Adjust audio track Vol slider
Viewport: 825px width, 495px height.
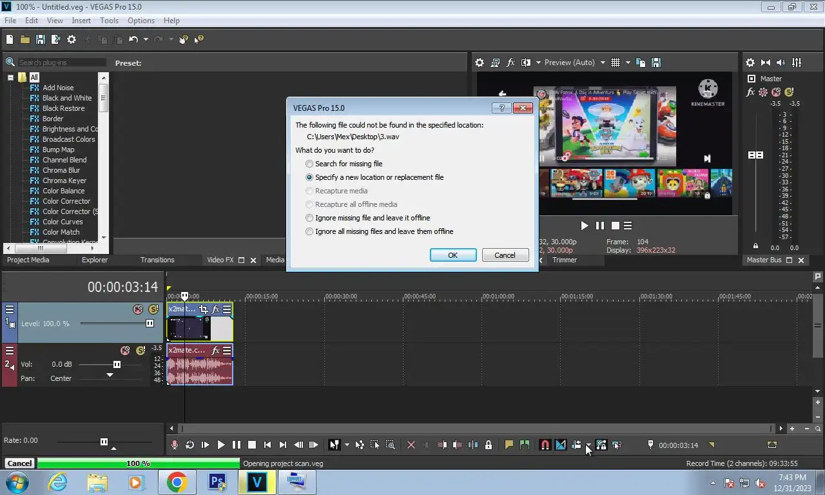117,364
